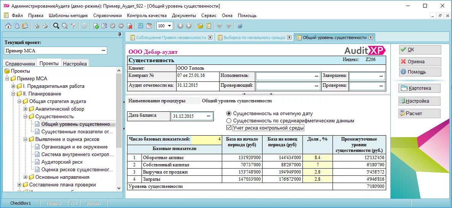This screenshot has width=452, height=208.
Task: Open 'Картотека' from right panel
Action: (419, 88)
